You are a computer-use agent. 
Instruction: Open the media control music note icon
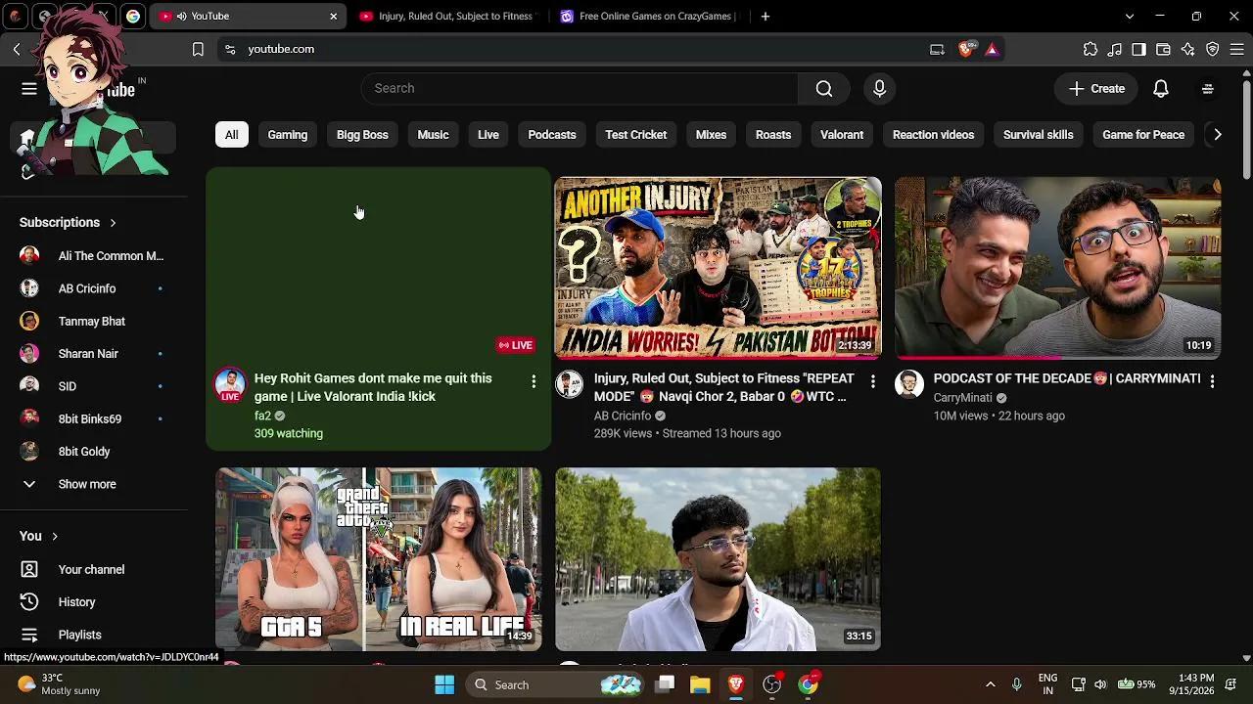coord(1115,49)
